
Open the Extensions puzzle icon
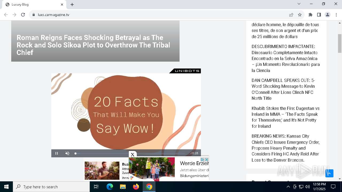click(310, 15)
